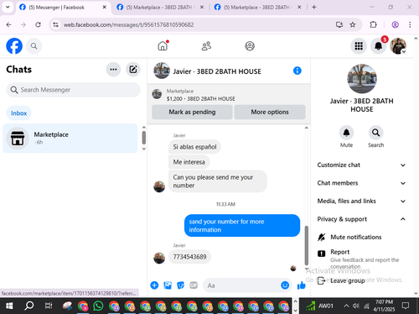Screen dimensions: 419x314
Task: Click the chat list scroll down arrow
Action: (x=144, y=149)
